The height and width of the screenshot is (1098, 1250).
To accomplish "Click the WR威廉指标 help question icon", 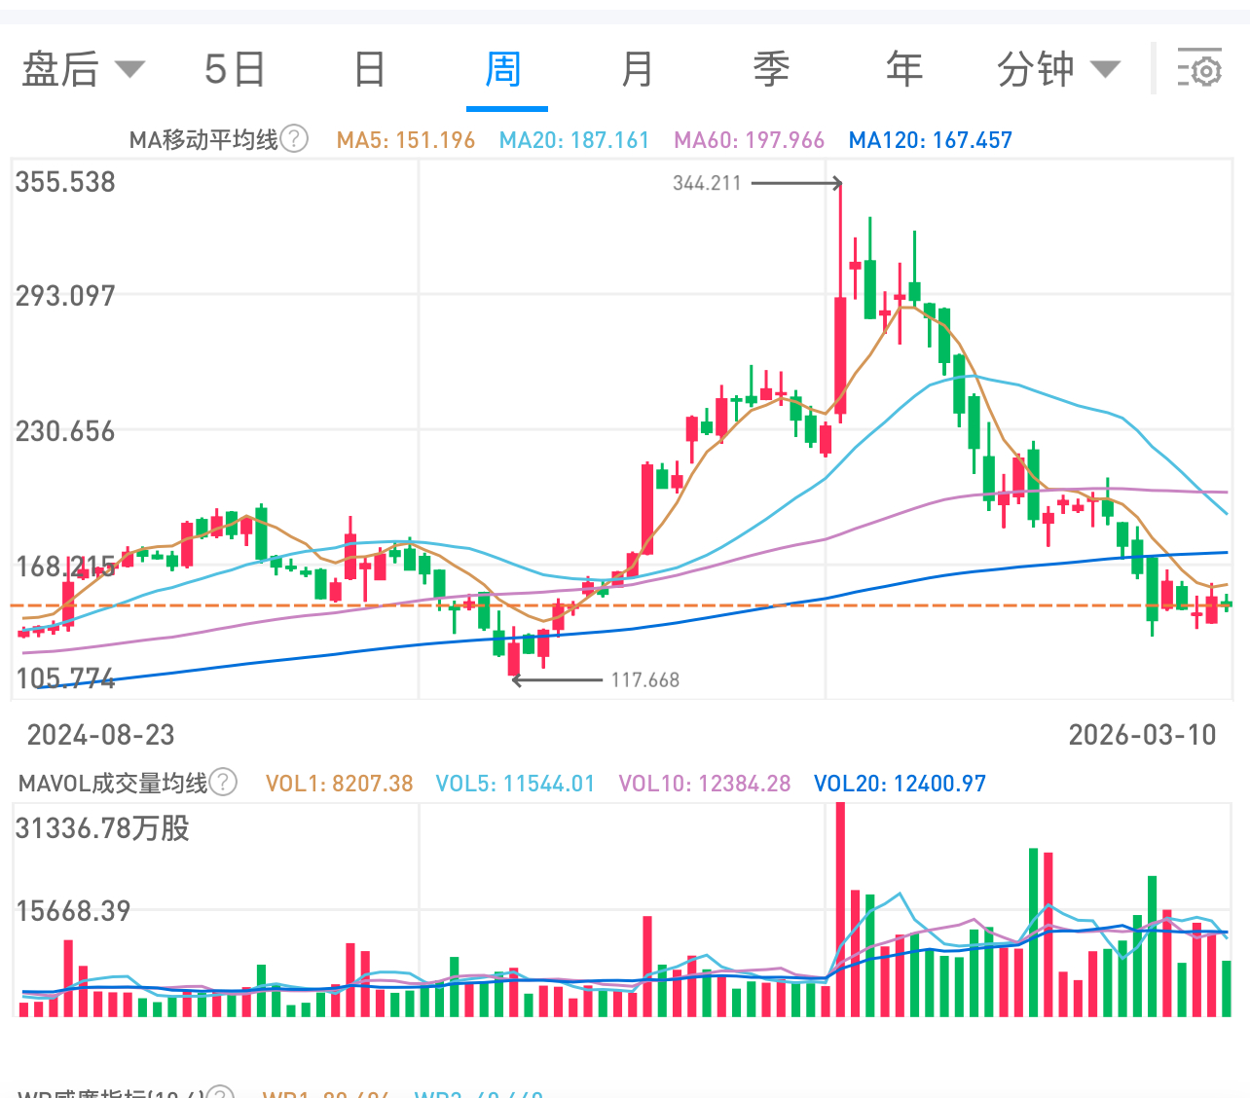I will 221,1092.
